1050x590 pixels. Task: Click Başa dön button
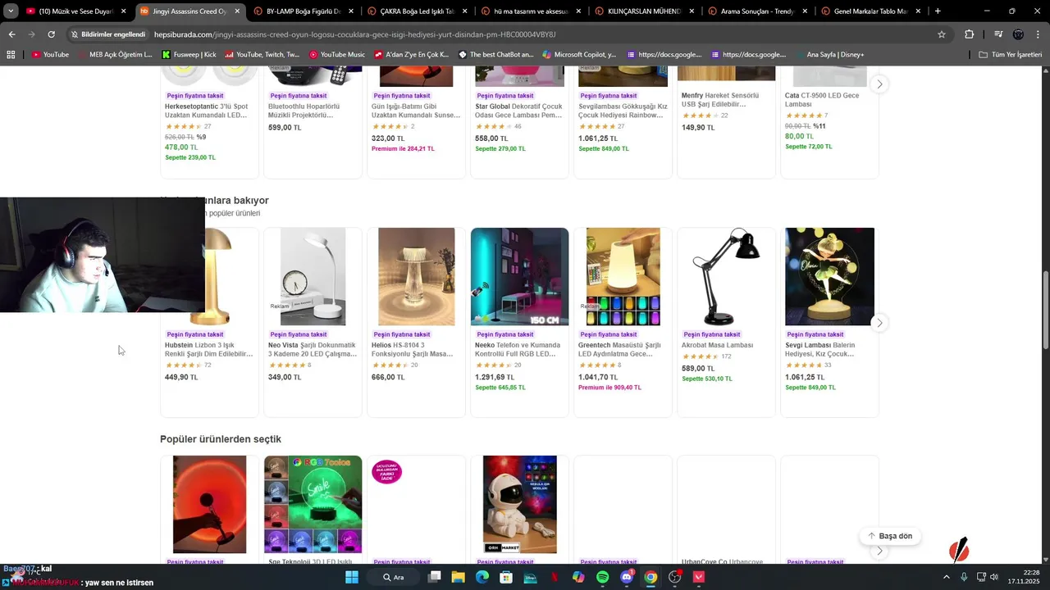click(889, 536)
